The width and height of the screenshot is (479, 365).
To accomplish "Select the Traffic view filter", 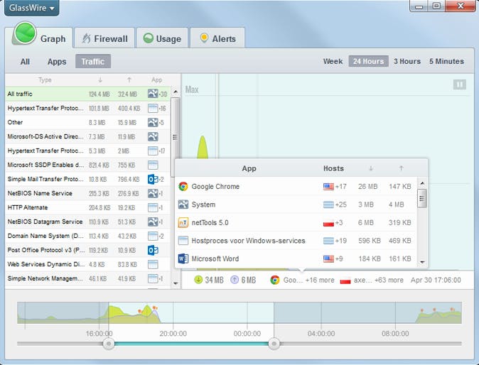I will pyautogui.click(x=93, y=62).
